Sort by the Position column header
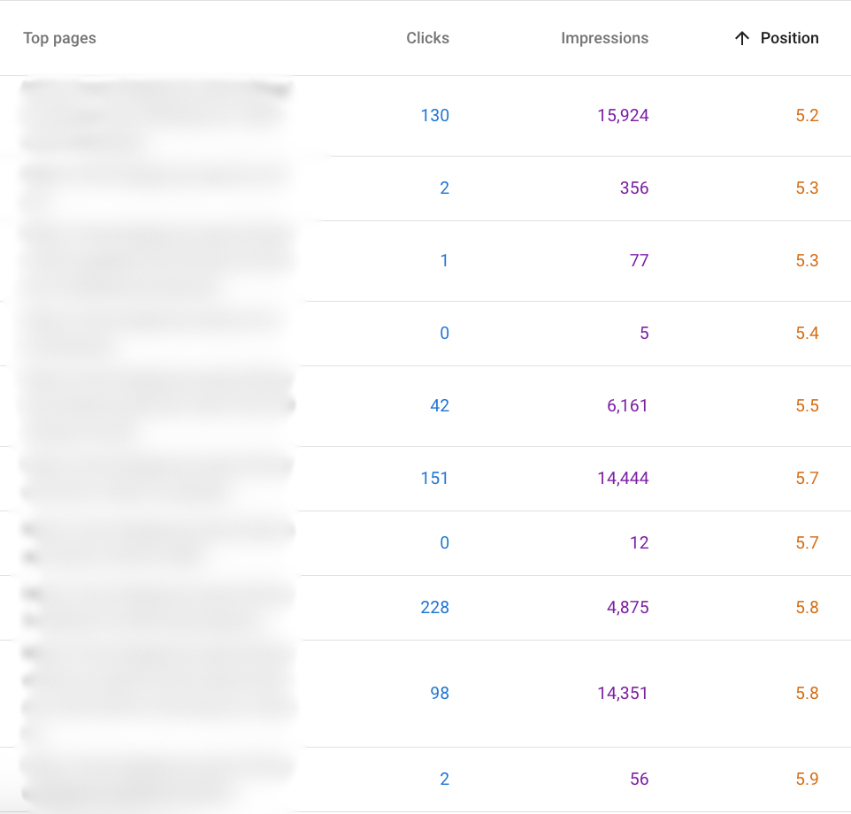851x814 pixels. (789, 38)
